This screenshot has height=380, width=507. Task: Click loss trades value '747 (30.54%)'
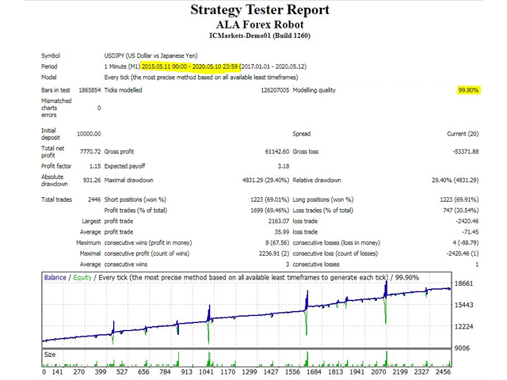[461, 211]
